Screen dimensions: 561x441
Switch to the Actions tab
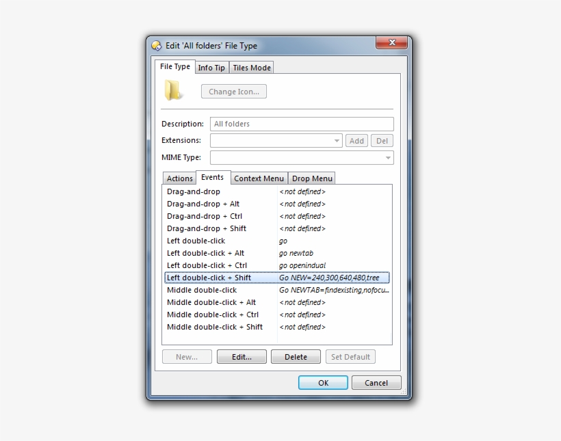[x=179, y=178]
